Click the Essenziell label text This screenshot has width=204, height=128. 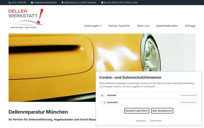[x=112, y=102]
